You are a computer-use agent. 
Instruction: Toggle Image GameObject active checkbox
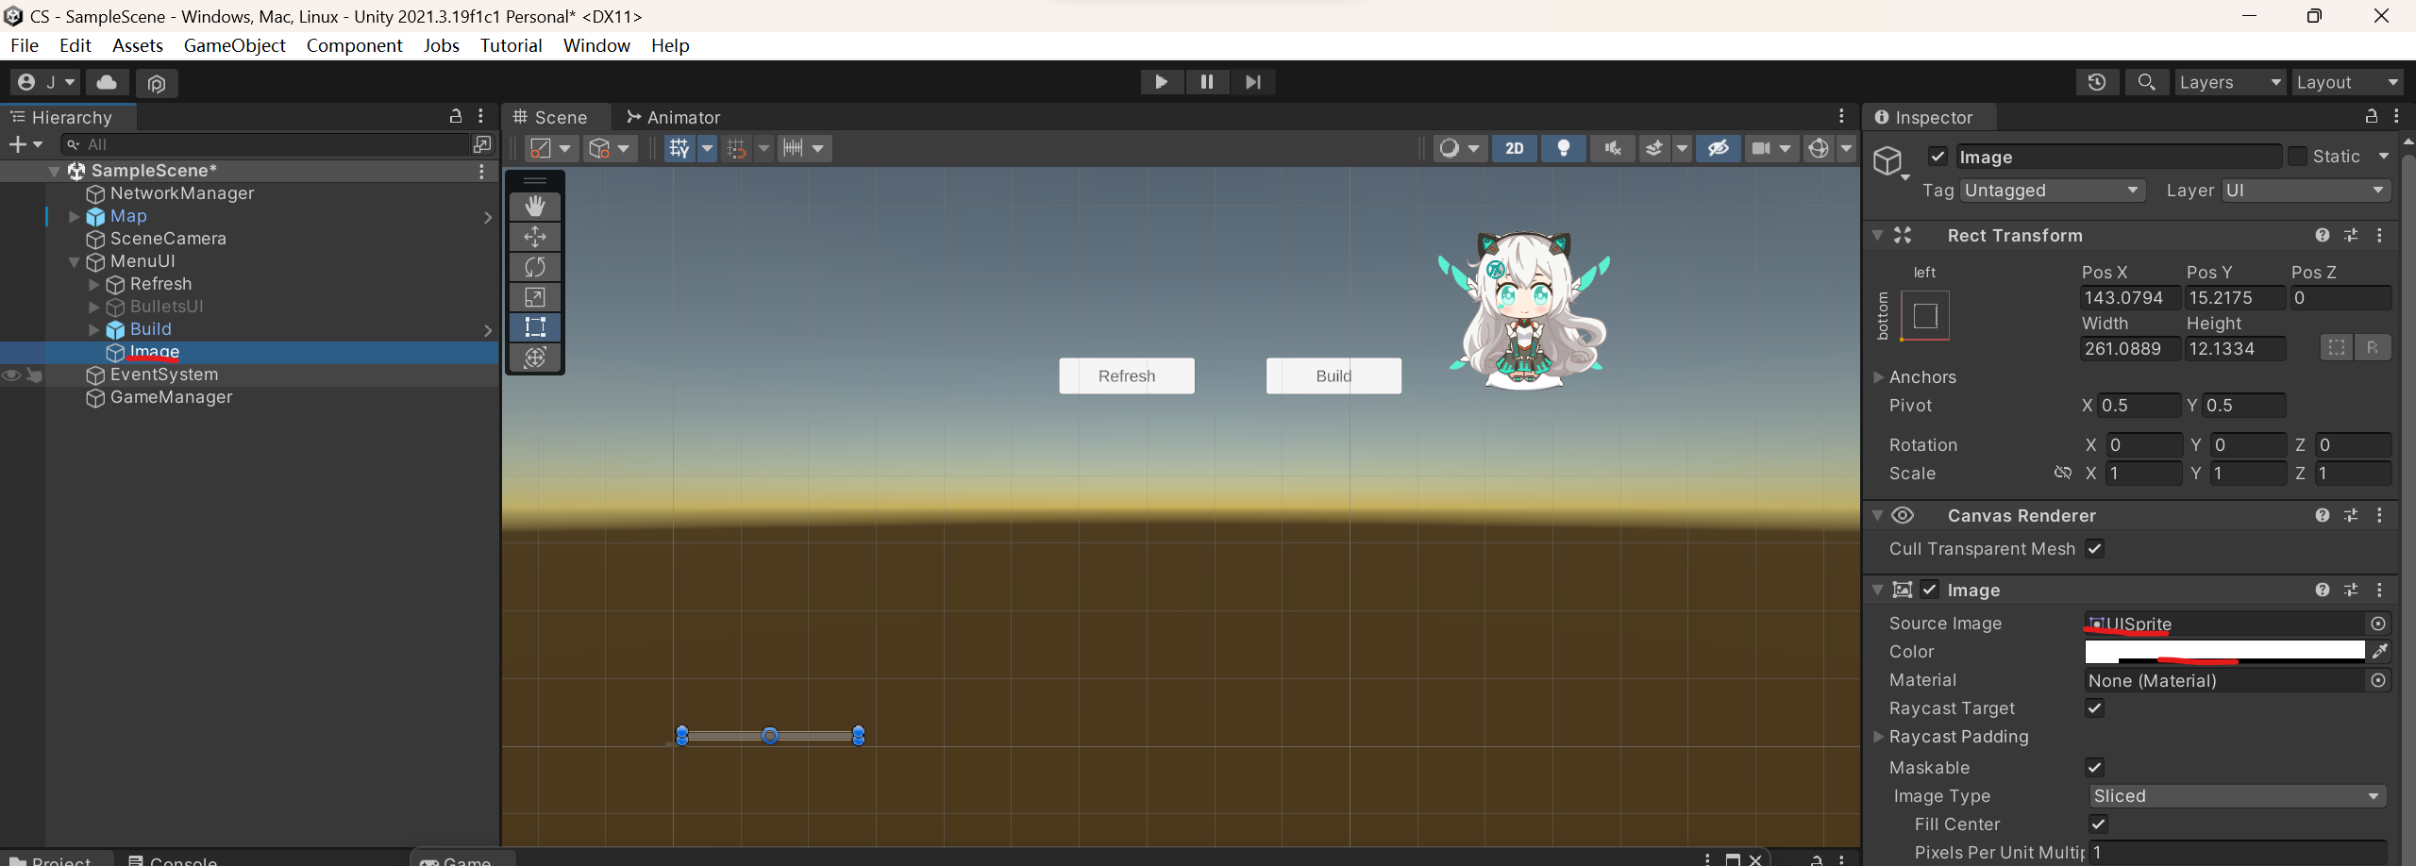tap(1938, 157)
